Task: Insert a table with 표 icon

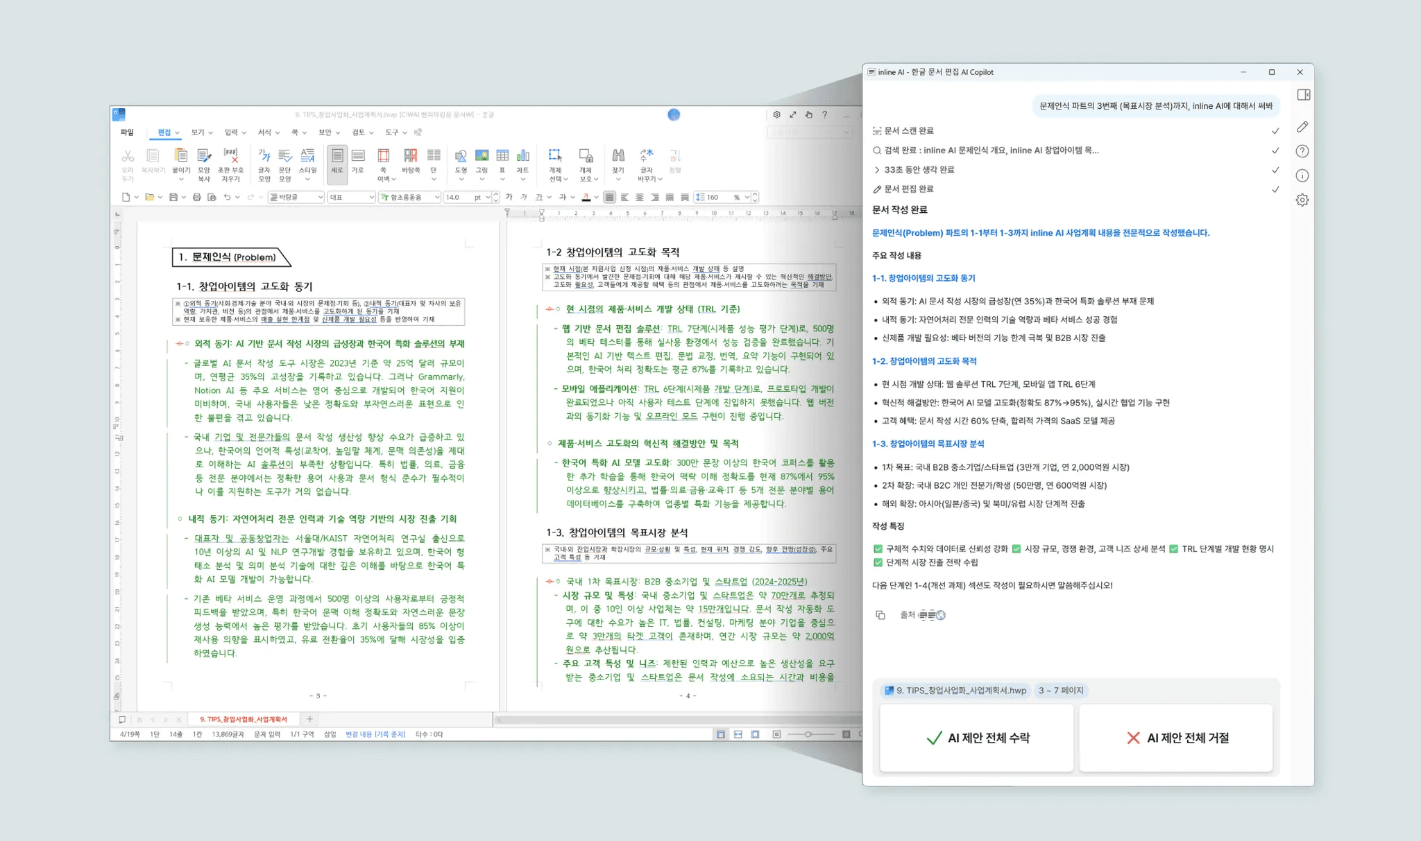Action: coord(502,156)
